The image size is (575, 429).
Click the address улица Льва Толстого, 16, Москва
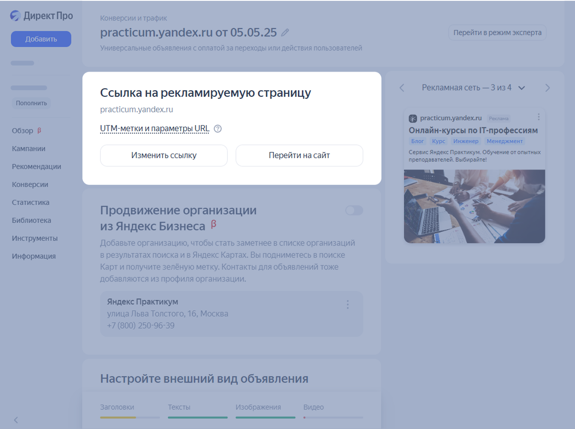(168, 314)
